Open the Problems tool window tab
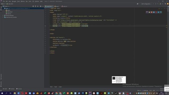 point(12,89)
